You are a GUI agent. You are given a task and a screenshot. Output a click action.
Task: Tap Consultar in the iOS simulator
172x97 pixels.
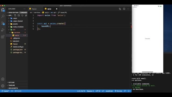pyautogui.click(x=148, y=39)
